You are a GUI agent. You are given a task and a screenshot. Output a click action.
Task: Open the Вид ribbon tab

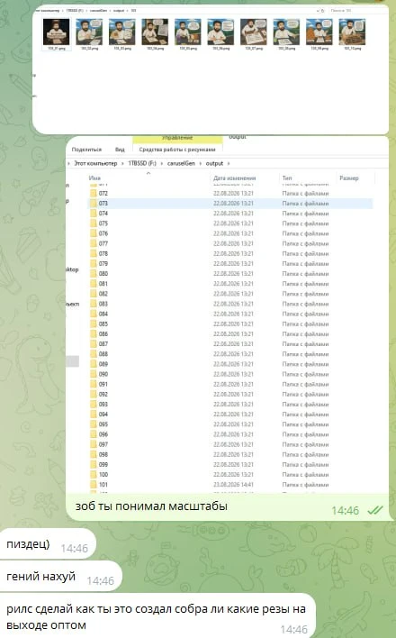point(120,150)
